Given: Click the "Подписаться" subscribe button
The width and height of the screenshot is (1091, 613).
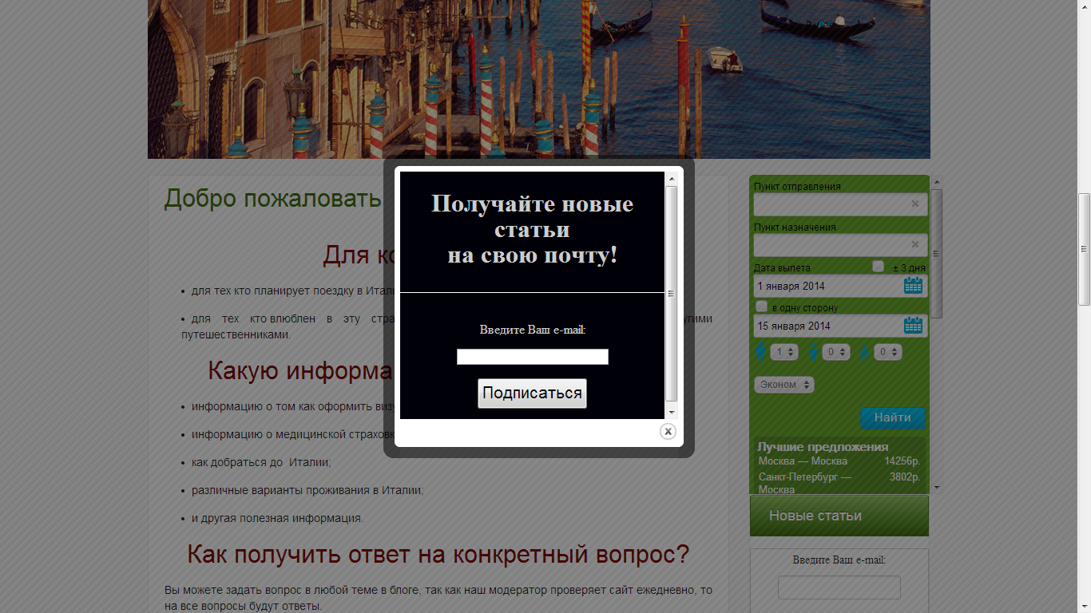Looking at the screenshot, I should coord(532,393).
